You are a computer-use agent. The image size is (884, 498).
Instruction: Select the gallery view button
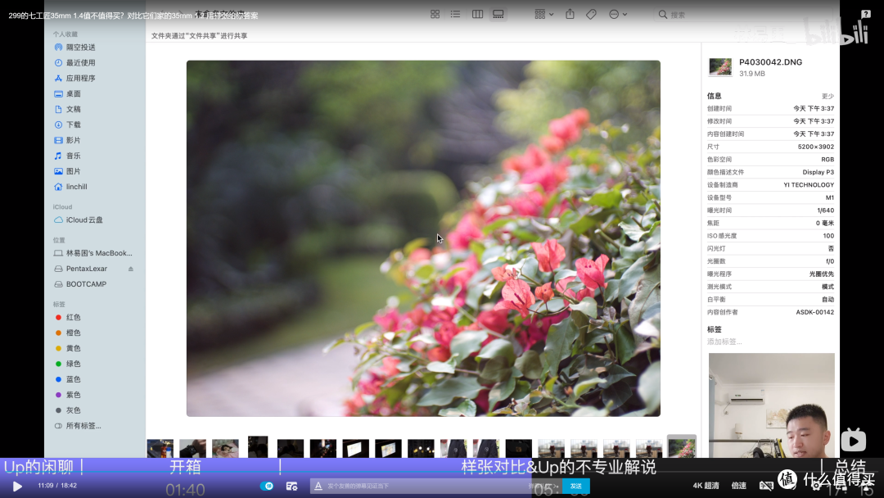point(498,14)
